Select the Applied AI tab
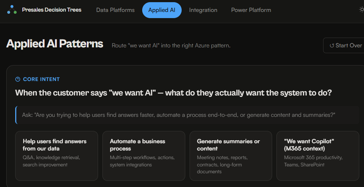 [162, 10]
